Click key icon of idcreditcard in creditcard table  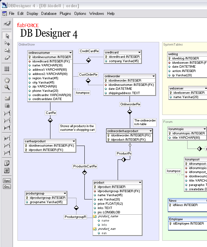106,57
